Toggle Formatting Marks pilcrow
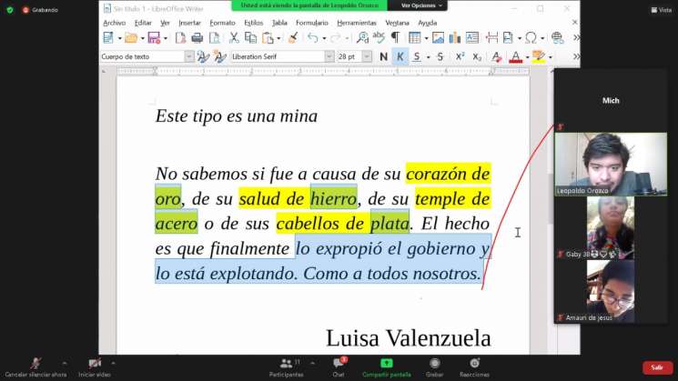This screenshot has width=678, height=381. [x=395, y=38]
